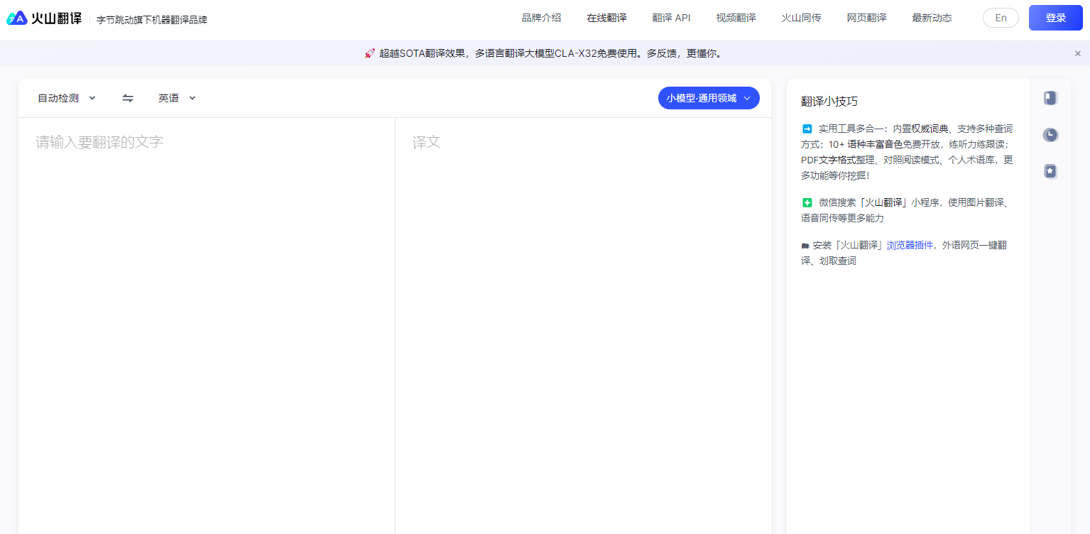Viewport: 1090px width, 534px height.
Task: Open the 浏览器插件 link
Action: pyautogui.click(x=910, y=245)
